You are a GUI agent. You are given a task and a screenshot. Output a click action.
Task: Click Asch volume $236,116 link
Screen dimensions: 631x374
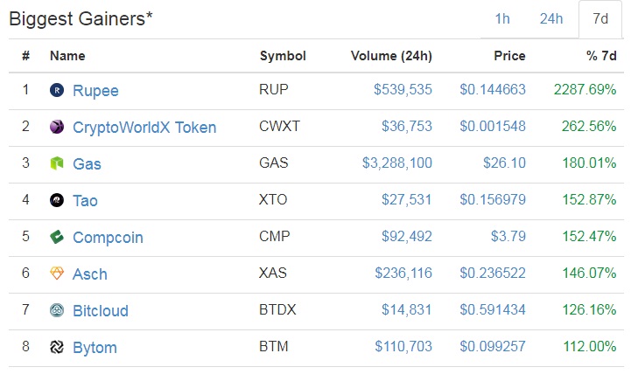(403, 274)
